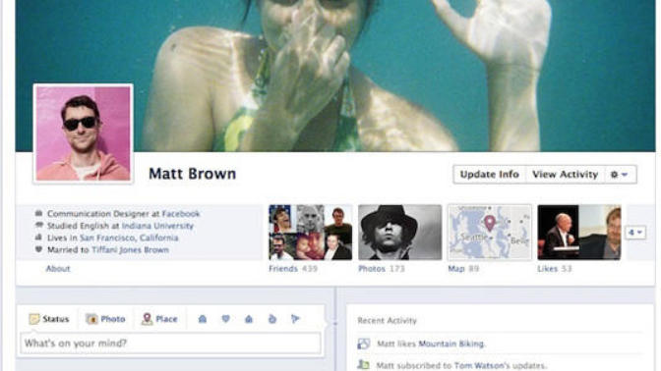The height and width of the screenshot is (371, 661).
Task: Click the camera icon next to Photo
Action: [91, 319]
